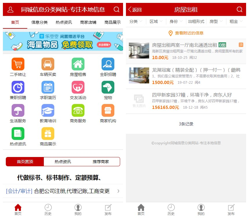
Task: Click green 0图 badge on first listing
Action: [222, 45]
